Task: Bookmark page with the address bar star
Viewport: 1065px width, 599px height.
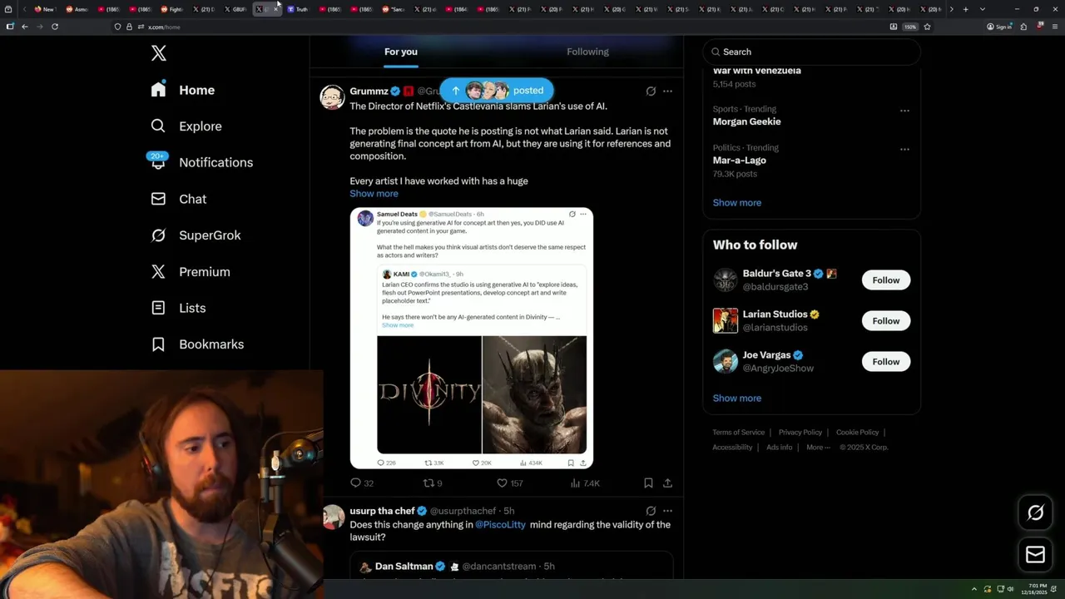Action: point(927,27)
